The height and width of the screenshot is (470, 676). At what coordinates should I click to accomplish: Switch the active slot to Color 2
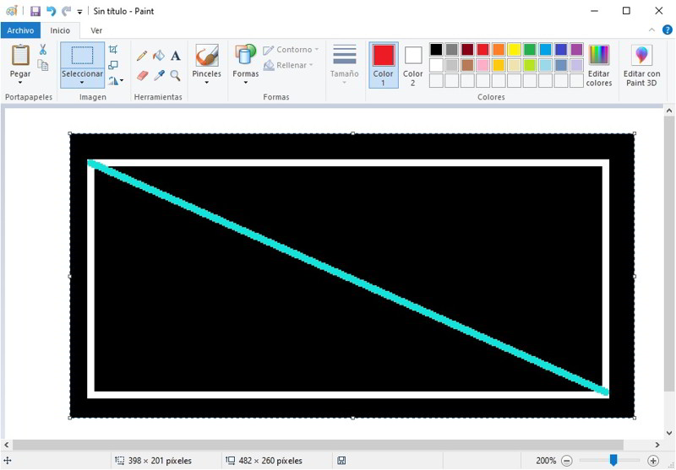413,65
